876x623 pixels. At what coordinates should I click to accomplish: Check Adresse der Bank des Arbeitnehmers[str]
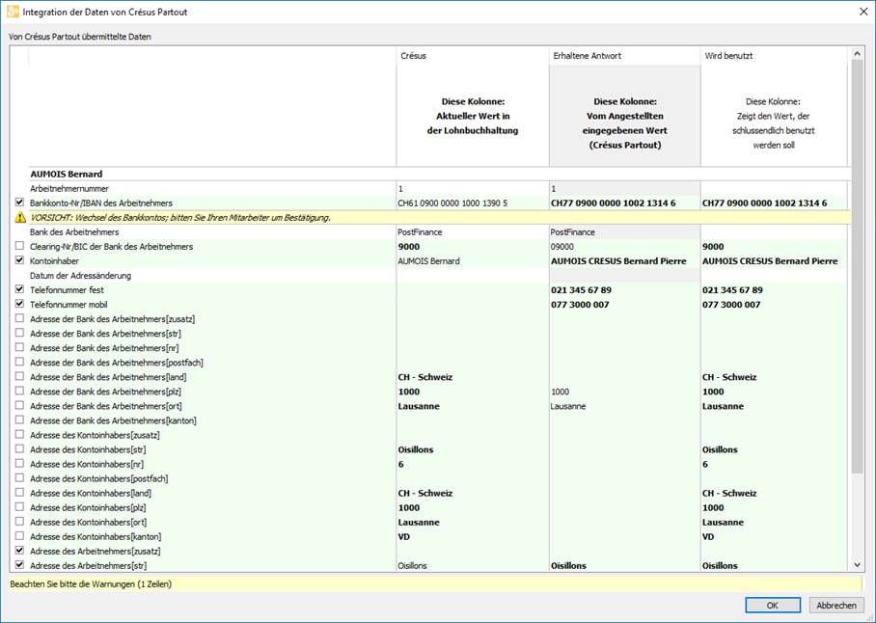19,333
